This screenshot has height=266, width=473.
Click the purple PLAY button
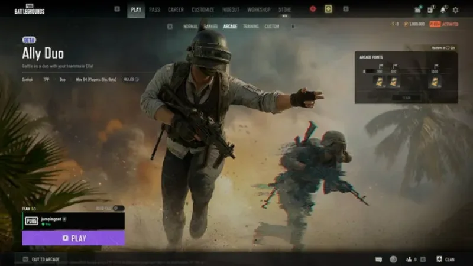pyautogui.click(x=73, y=238)
